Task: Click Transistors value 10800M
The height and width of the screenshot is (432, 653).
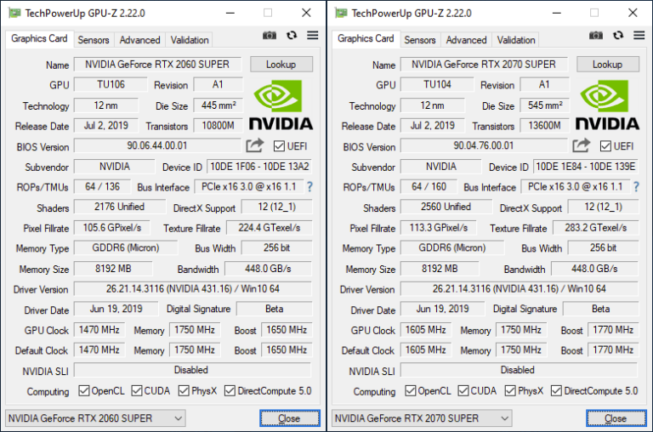Action: 219,125
